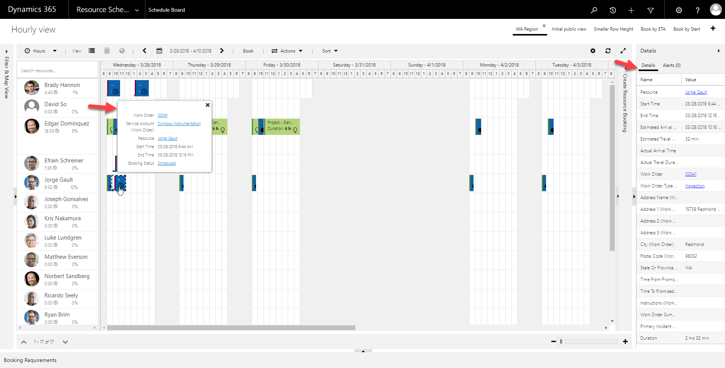This screenshot has width=725, height=368.
Task: Open the Actions dropdown menu
Action: tap(287, 51)
